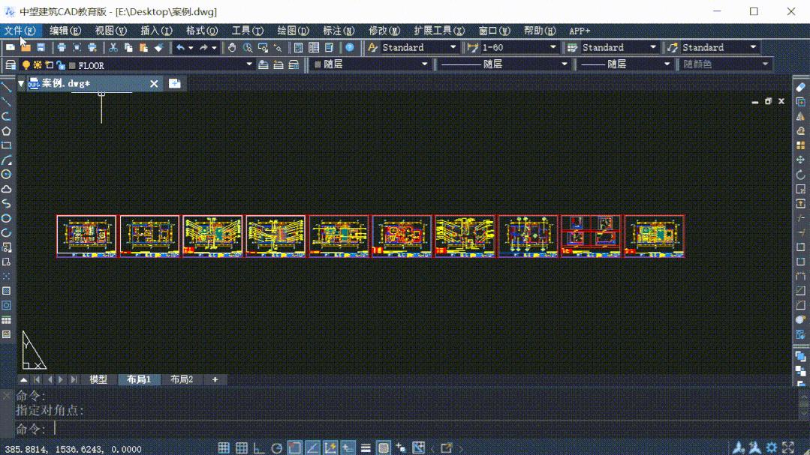The image size is (810, 455).
Task: Switch to the 布局2 layout tab
Action: tap(181, 379)
